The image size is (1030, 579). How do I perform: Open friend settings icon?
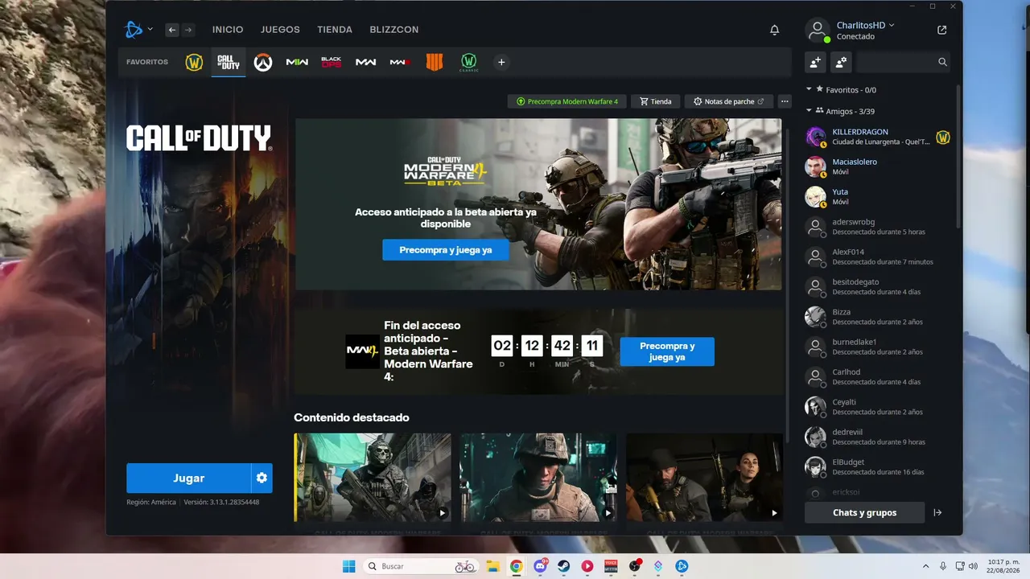[x=840, y=62]
